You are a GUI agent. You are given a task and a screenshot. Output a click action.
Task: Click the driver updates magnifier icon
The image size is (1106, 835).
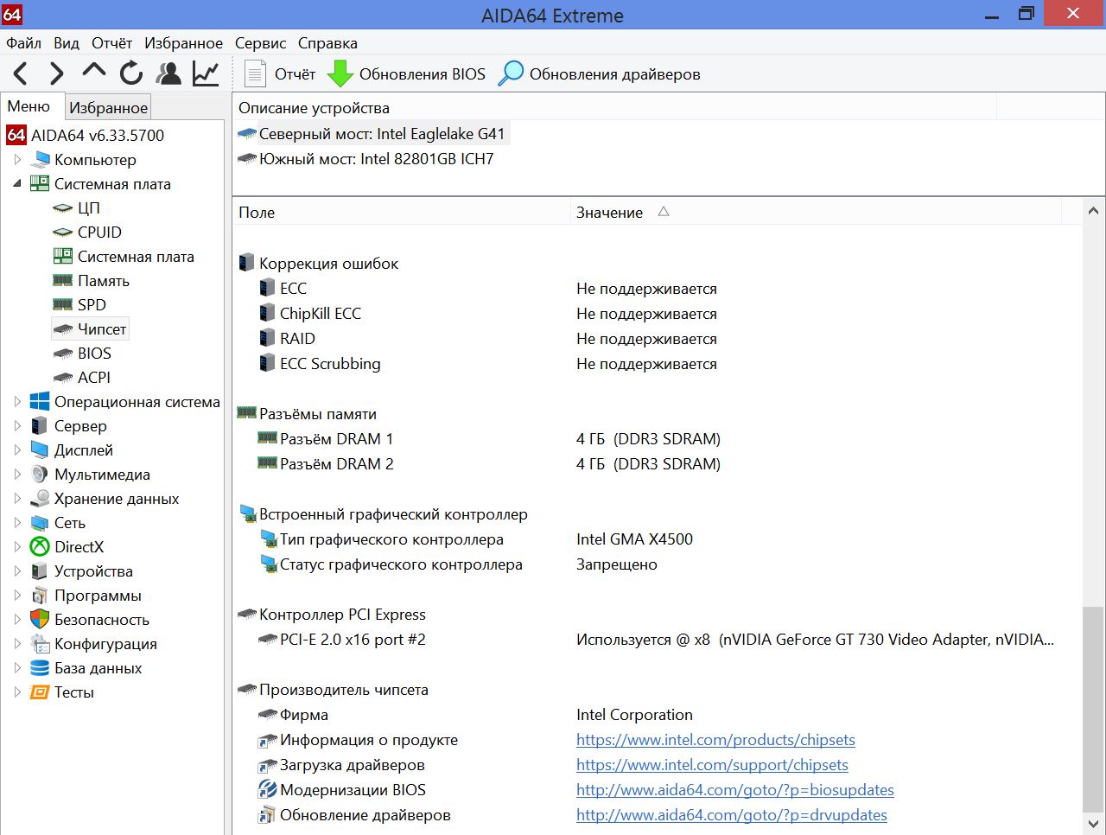[x=511, y=74]
